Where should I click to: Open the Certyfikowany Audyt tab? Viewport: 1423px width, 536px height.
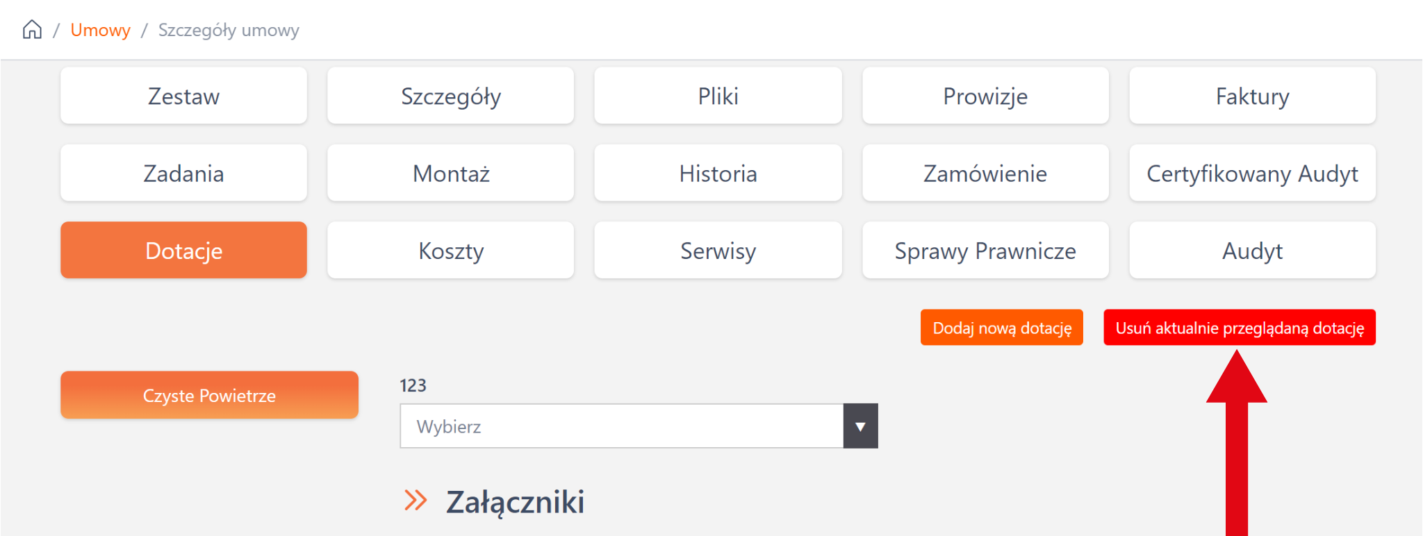(1252, 173)
